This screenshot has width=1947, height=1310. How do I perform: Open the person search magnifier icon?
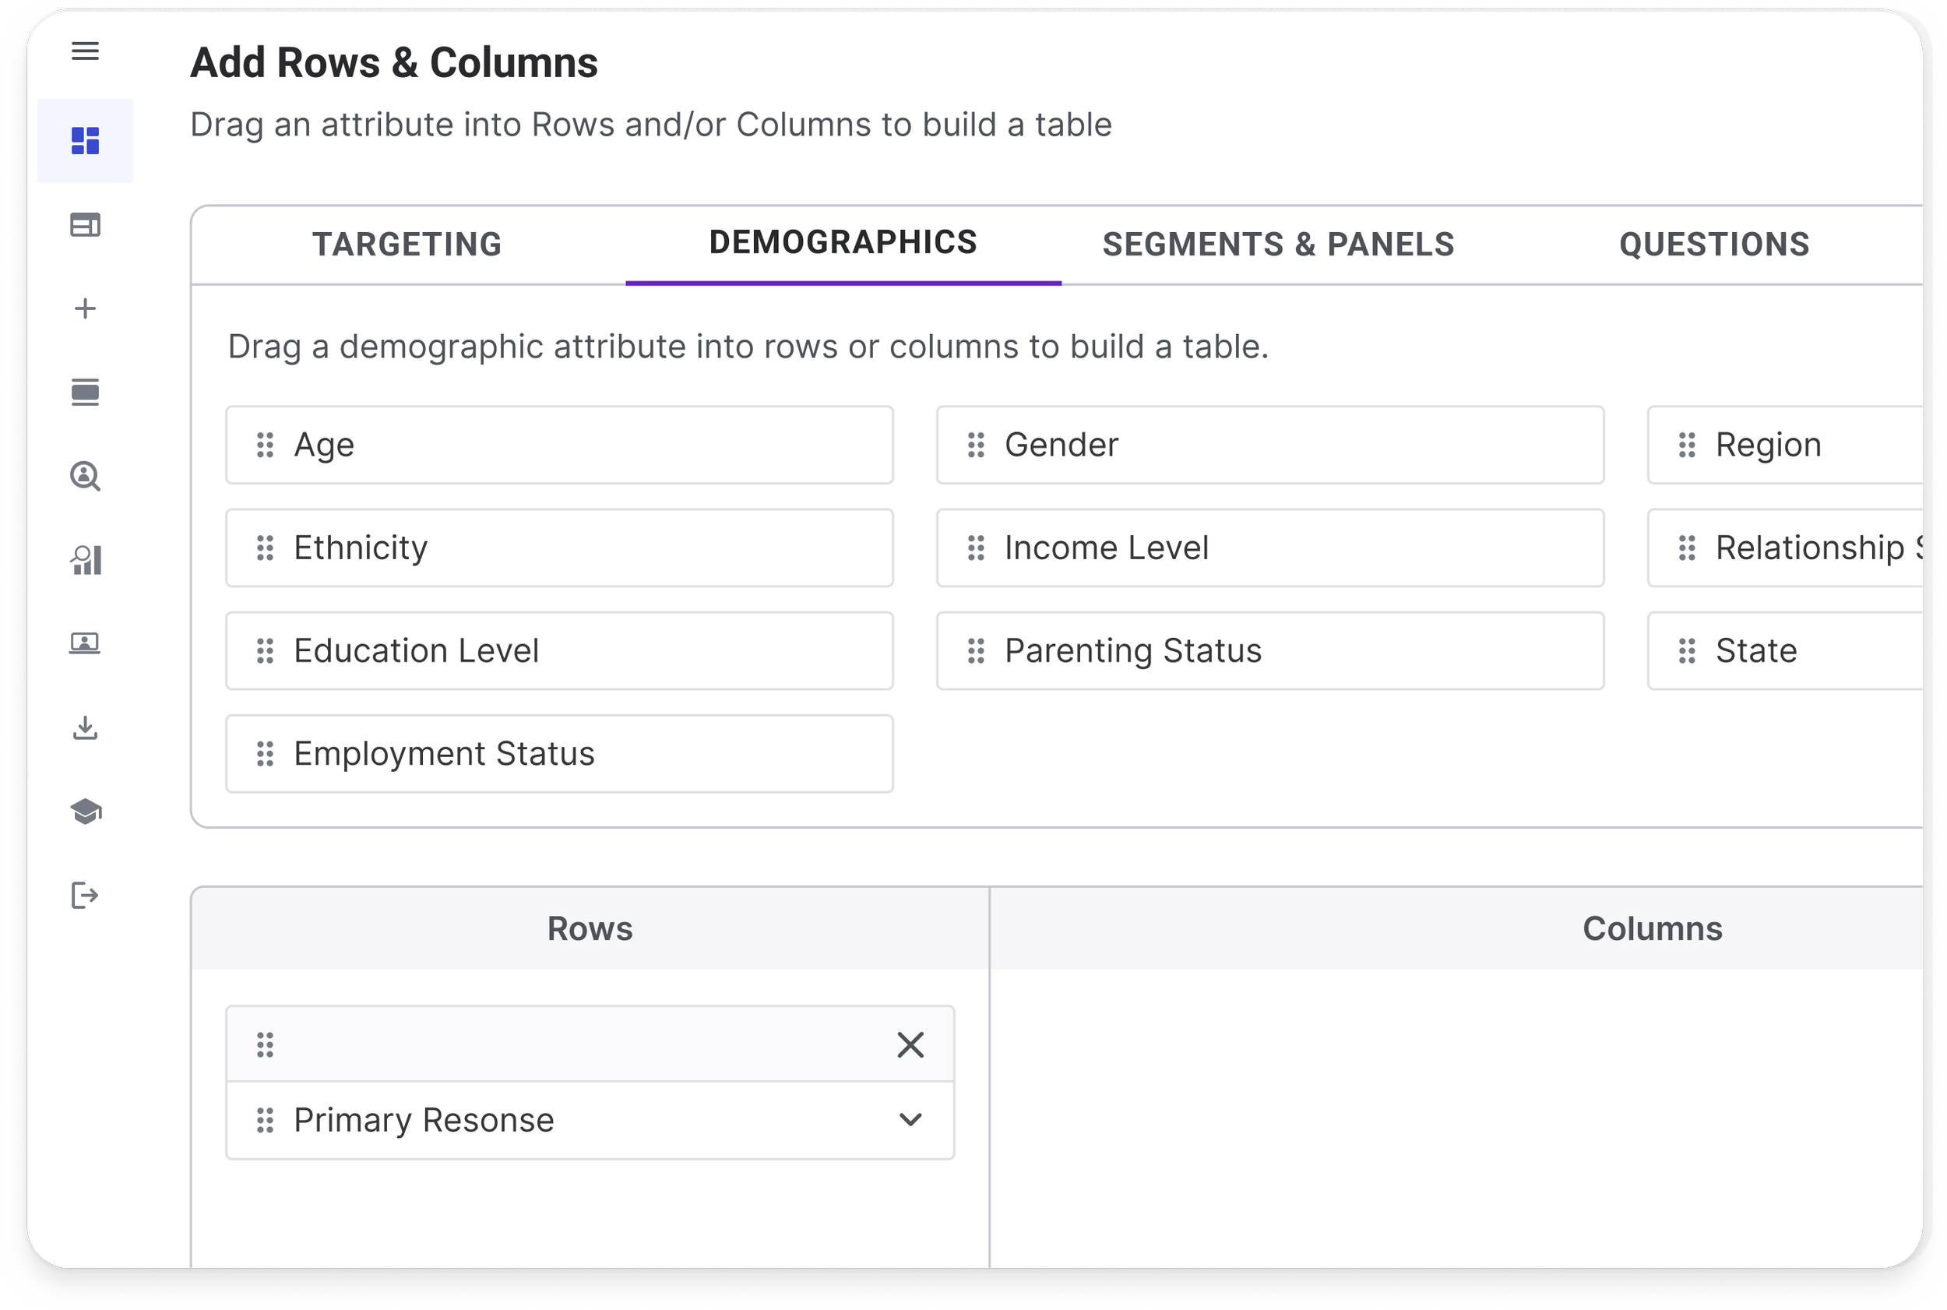pos(85,476)
